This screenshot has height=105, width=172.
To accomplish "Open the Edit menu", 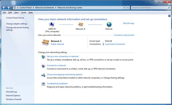I will pyautogui.click(x=10, y=13).
